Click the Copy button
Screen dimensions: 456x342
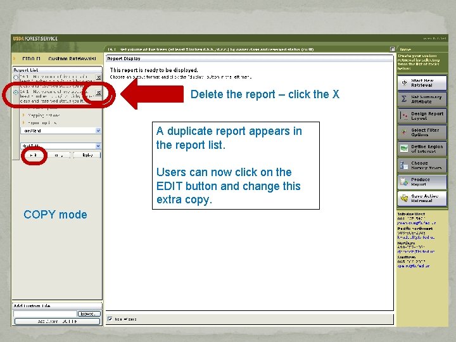59,155
